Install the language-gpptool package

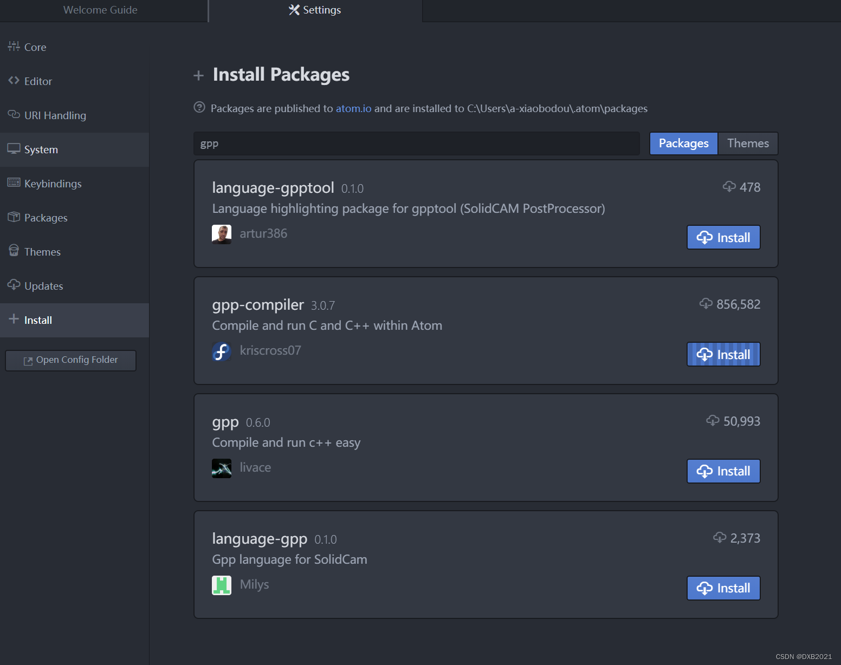pyautogui.click(x=723, y=237)
